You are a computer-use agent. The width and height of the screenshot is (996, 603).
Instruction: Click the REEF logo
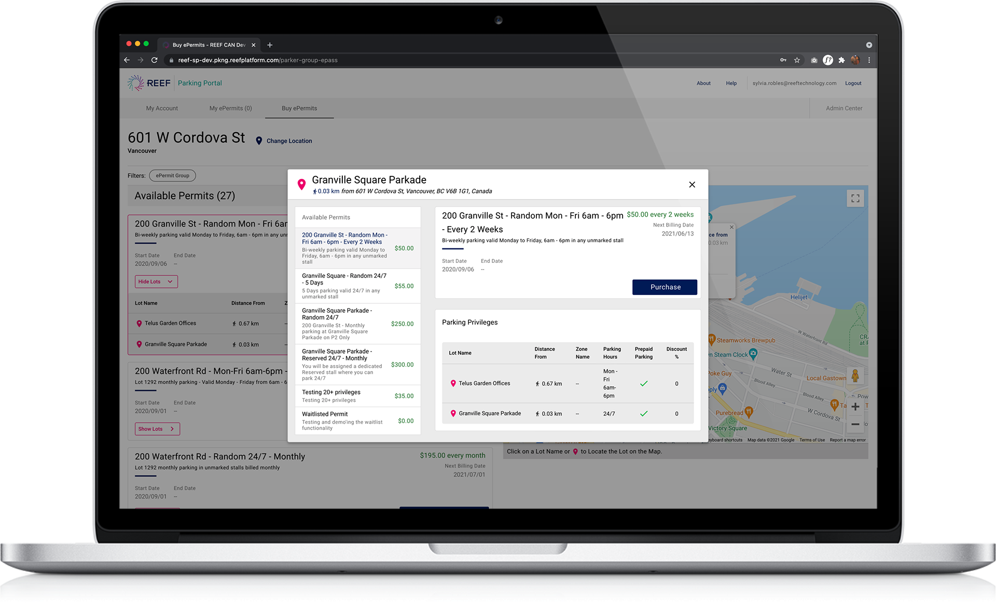[x=149, y=83]
